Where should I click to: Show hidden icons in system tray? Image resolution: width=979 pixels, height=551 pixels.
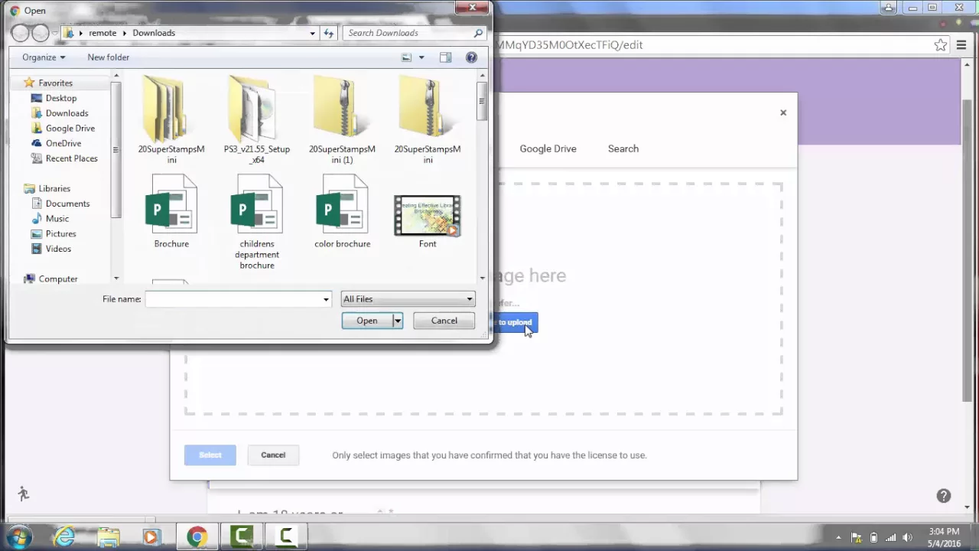click(838, 537)
